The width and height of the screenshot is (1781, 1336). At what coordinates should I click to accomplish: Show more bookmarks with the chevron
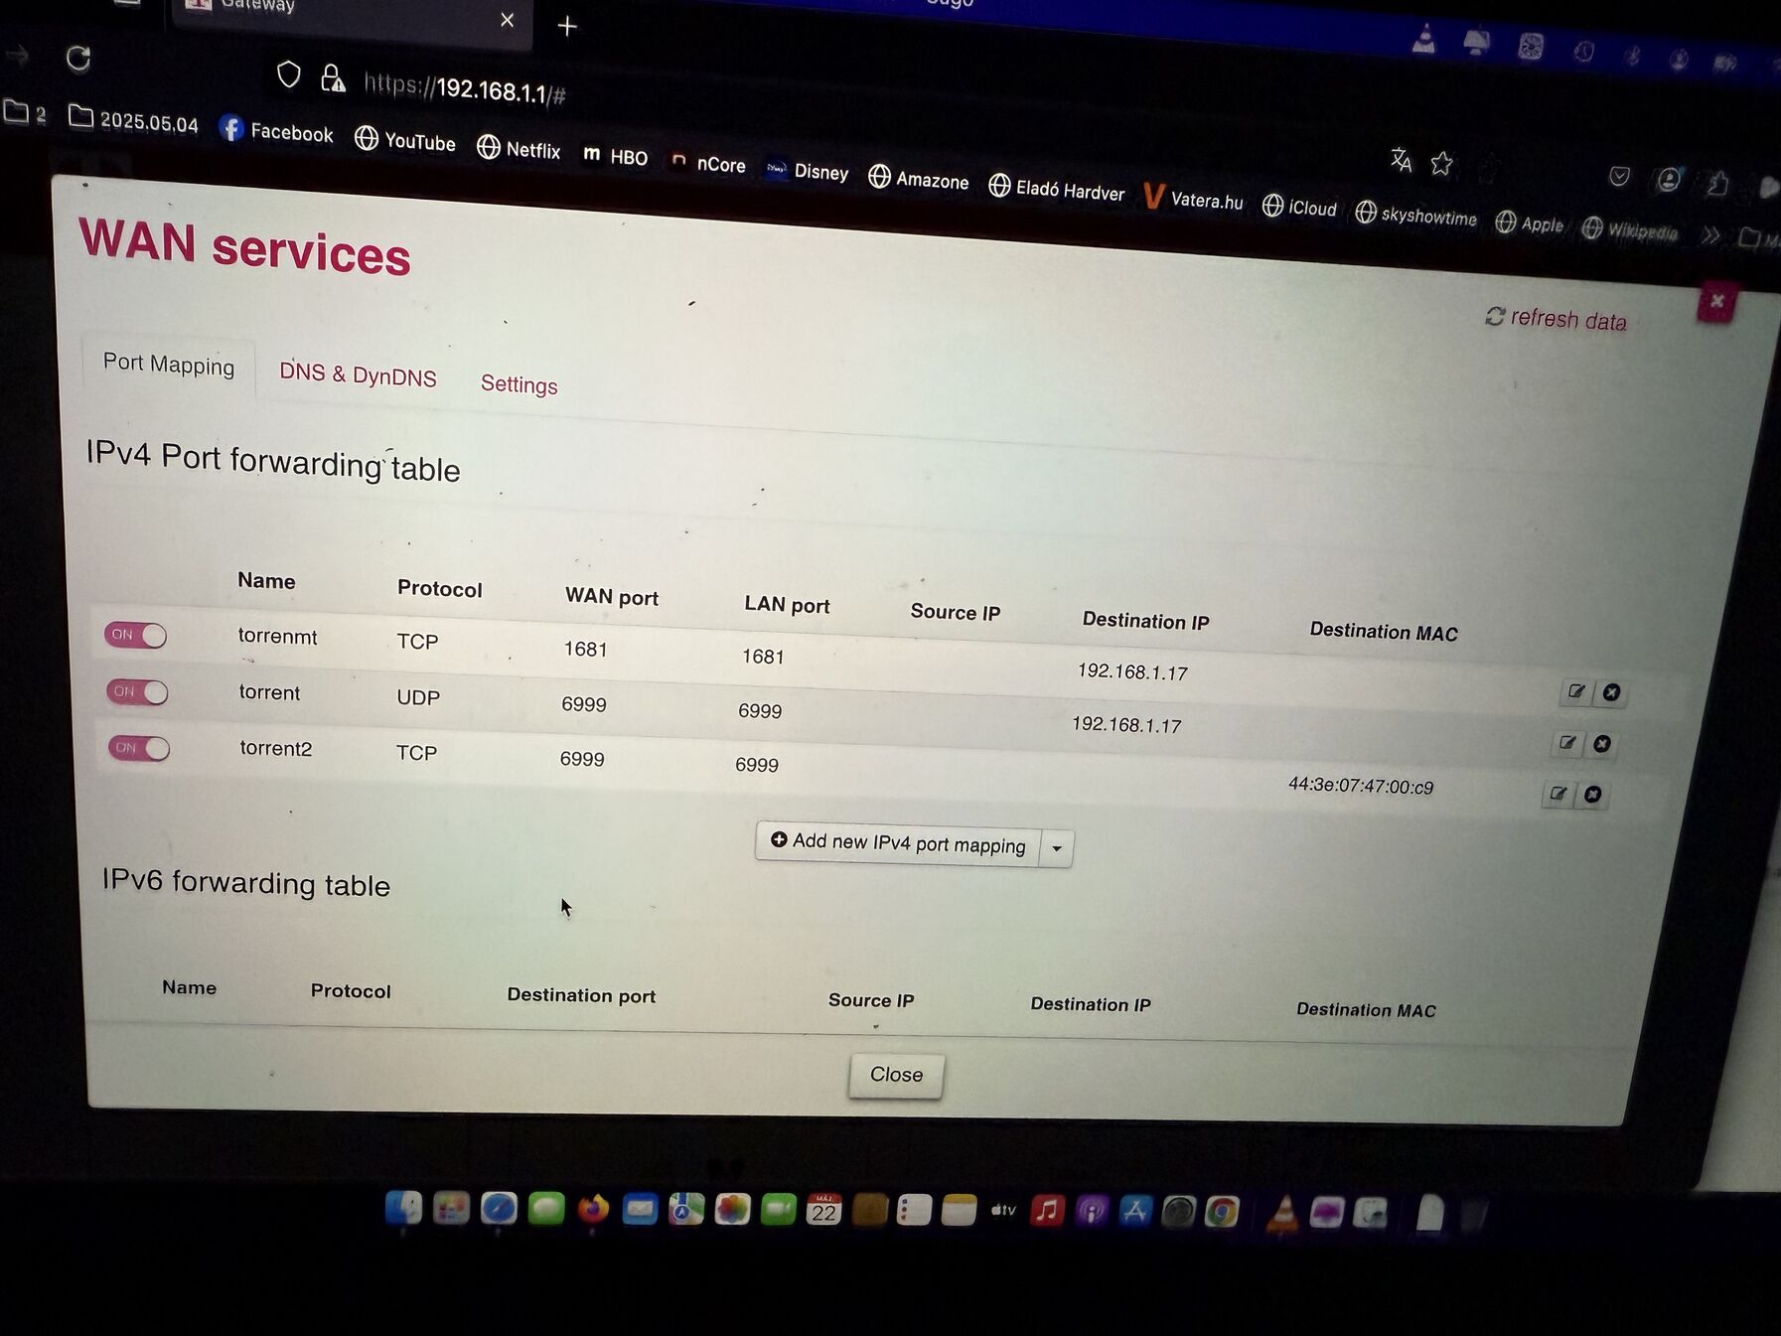pos(1710,235)
